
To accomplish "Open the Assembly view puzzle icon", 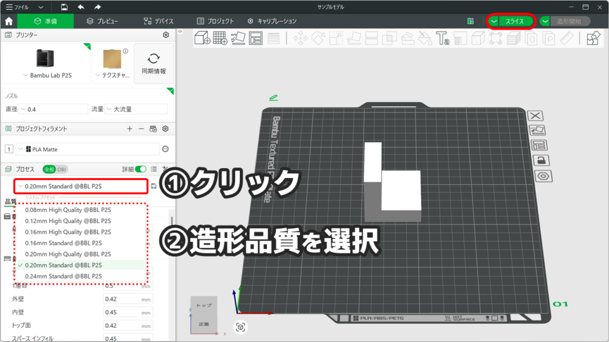I will tap(592, 39).
